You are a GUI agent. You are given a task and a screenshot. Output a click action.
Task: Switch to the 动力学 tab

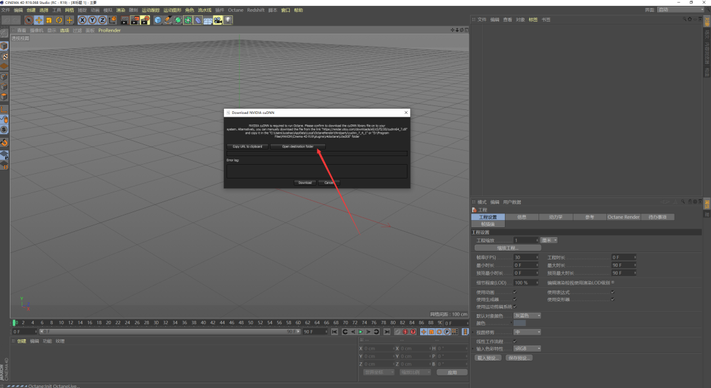point(556,217)
